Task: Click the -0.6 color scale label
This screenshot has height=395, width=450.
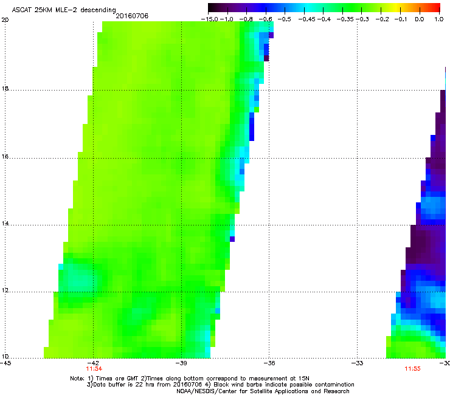Action: 266,19
